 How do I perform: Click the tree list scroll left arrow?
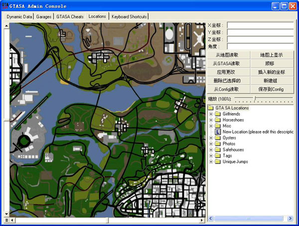coord(211,219)
